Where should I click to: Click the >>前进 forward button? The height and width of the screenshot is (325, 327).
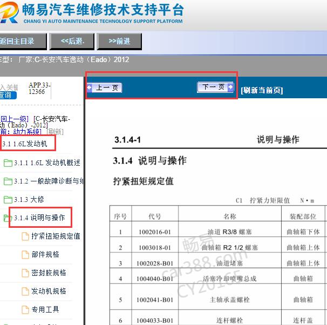click(x=119, y=42)
